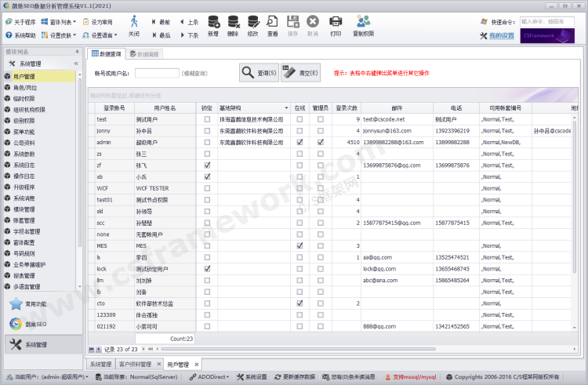Close the 用户管理 window tab

pyautogui.click(x=197, y=365)
